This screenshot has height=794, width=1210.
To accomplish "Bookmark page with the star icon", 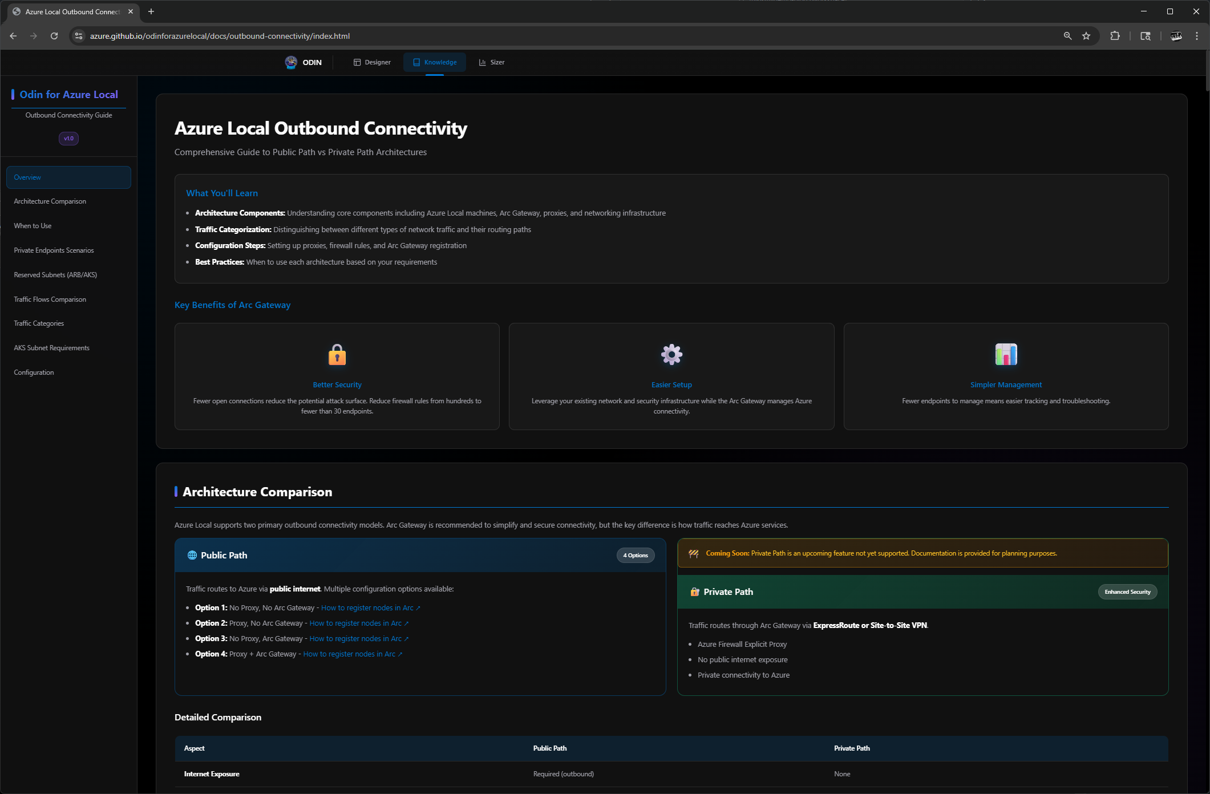I will (1086, 36).
